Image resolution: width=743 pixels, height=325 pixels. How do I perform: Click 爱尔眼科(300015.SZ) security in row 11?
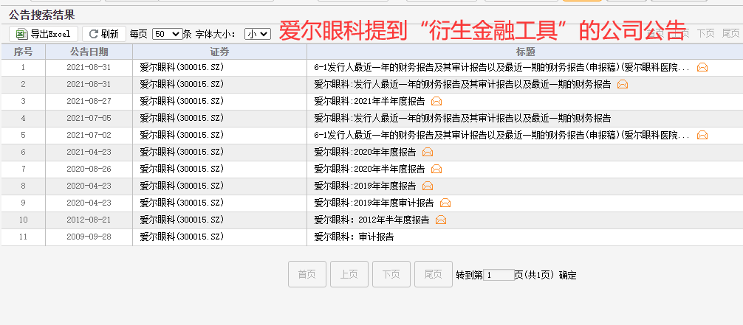tap(182, 237)
